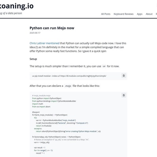This screenshot has width=157, height=157.
Task: Click the sentence The setup is much simpler
Action: tap(75, 66)
